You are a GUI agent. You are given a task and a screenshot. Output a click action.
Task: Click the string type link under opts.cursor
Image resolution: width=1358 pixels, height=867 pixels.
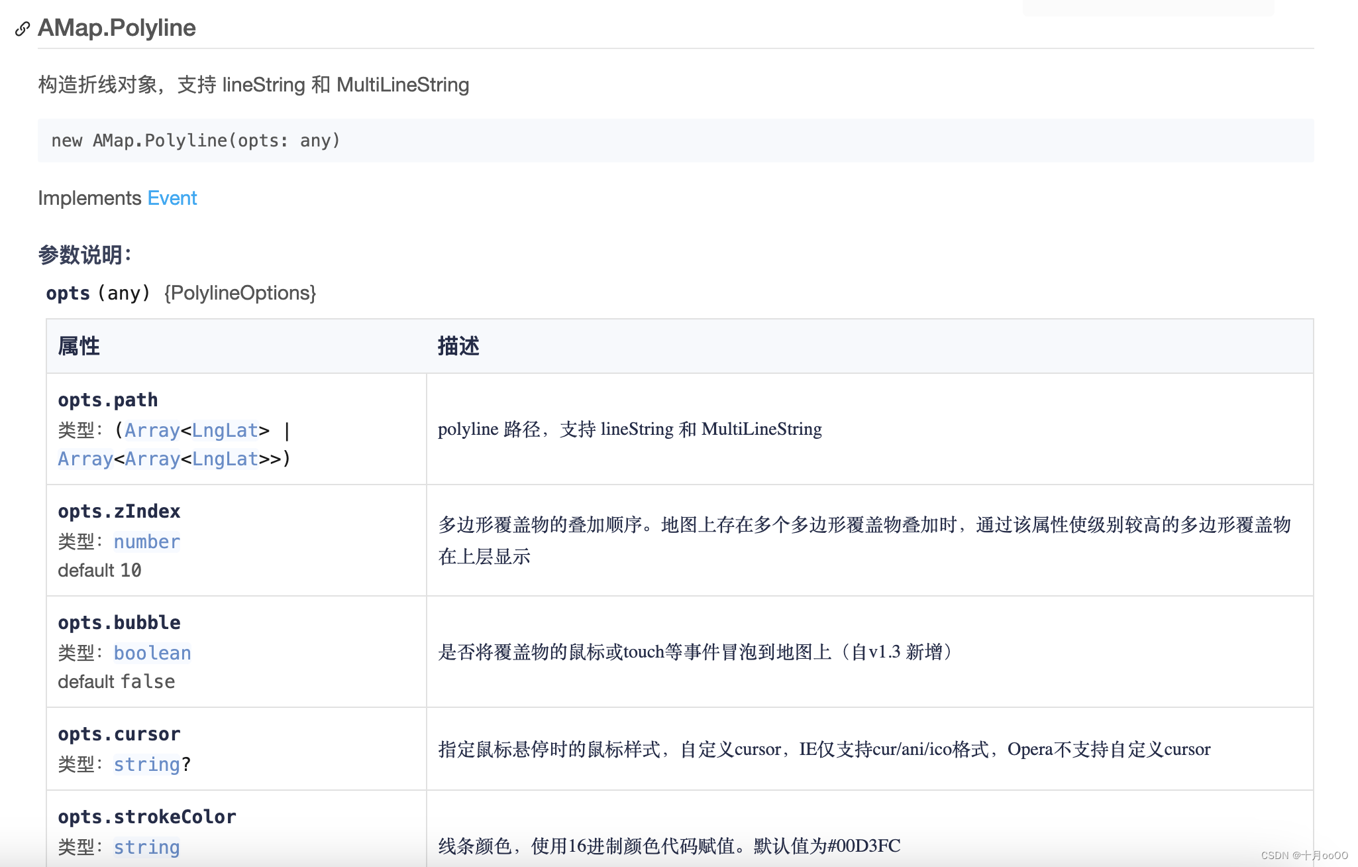click(x=146, y=765)
